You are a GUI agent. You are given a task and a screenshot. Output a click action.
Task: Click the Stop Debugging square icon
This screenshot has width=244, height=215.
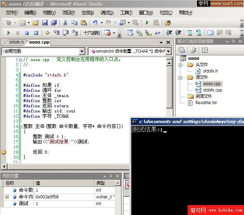(x=27, y=33)
